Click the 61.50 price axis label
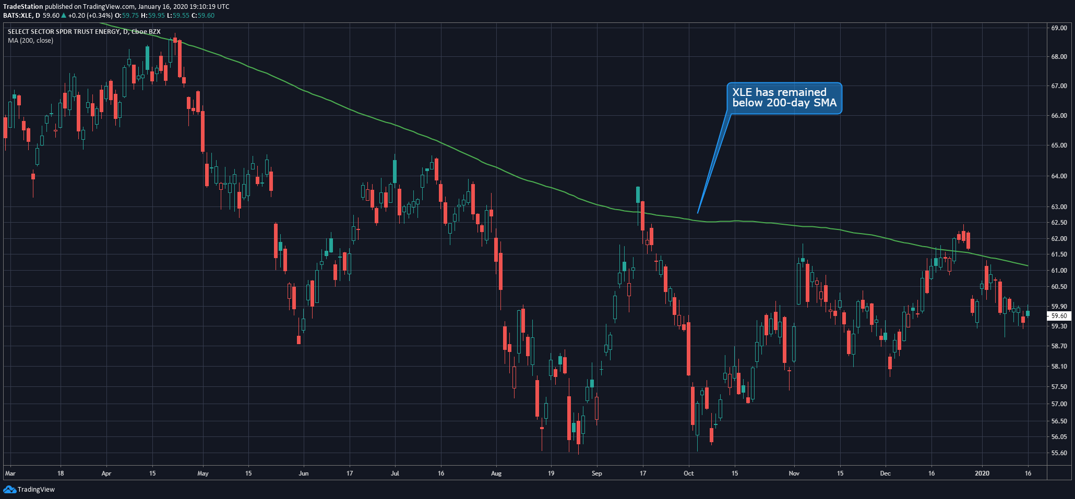 (1059, 254)
